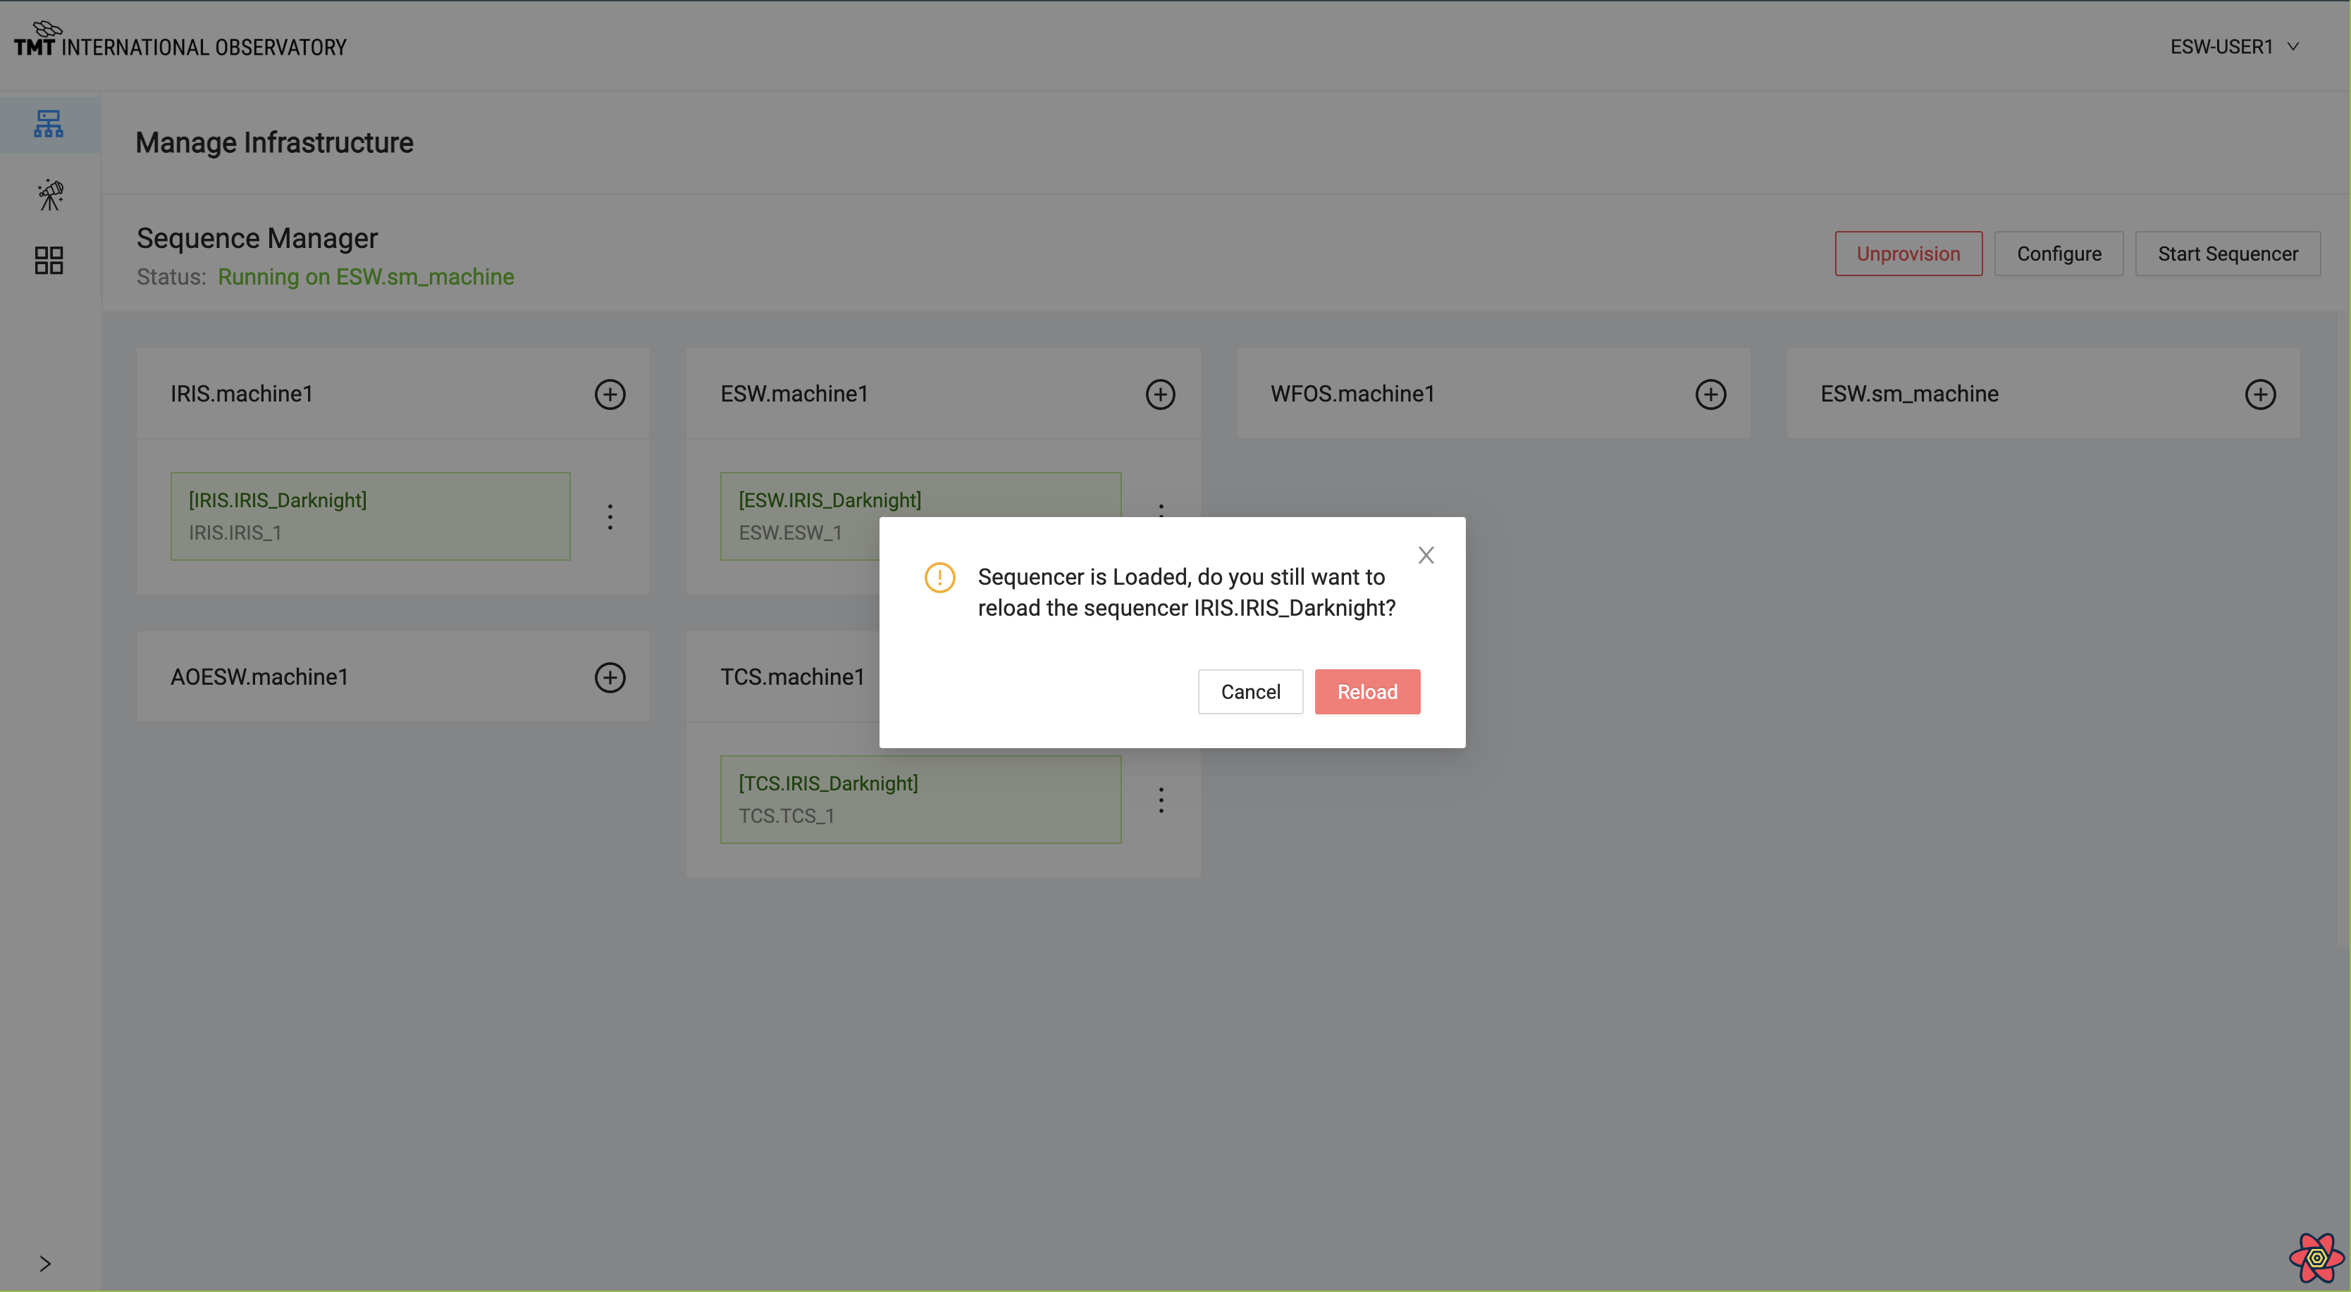This screenshot has width=2351, height=1292.
Task: Click Unprovision button for Sequence Manager
Action: [1908, 251]
